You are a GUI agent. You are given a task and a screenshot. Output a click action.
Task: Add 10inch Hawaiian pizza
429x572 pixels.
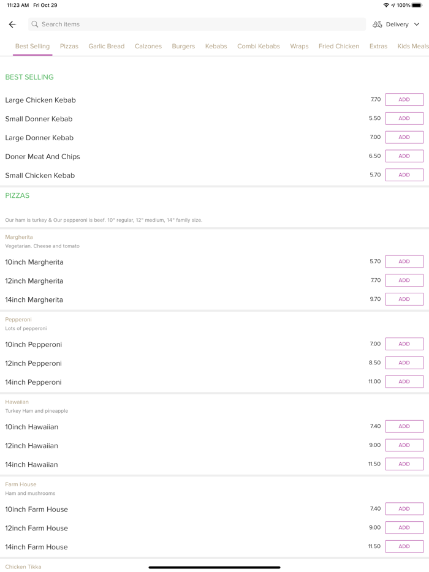pyautogui.click(x=404, y=426)
